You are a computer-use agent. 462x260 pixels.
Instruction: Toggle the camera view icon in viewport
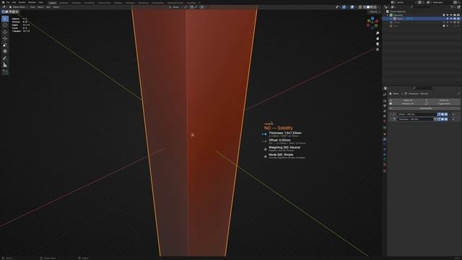click(378, 44)
